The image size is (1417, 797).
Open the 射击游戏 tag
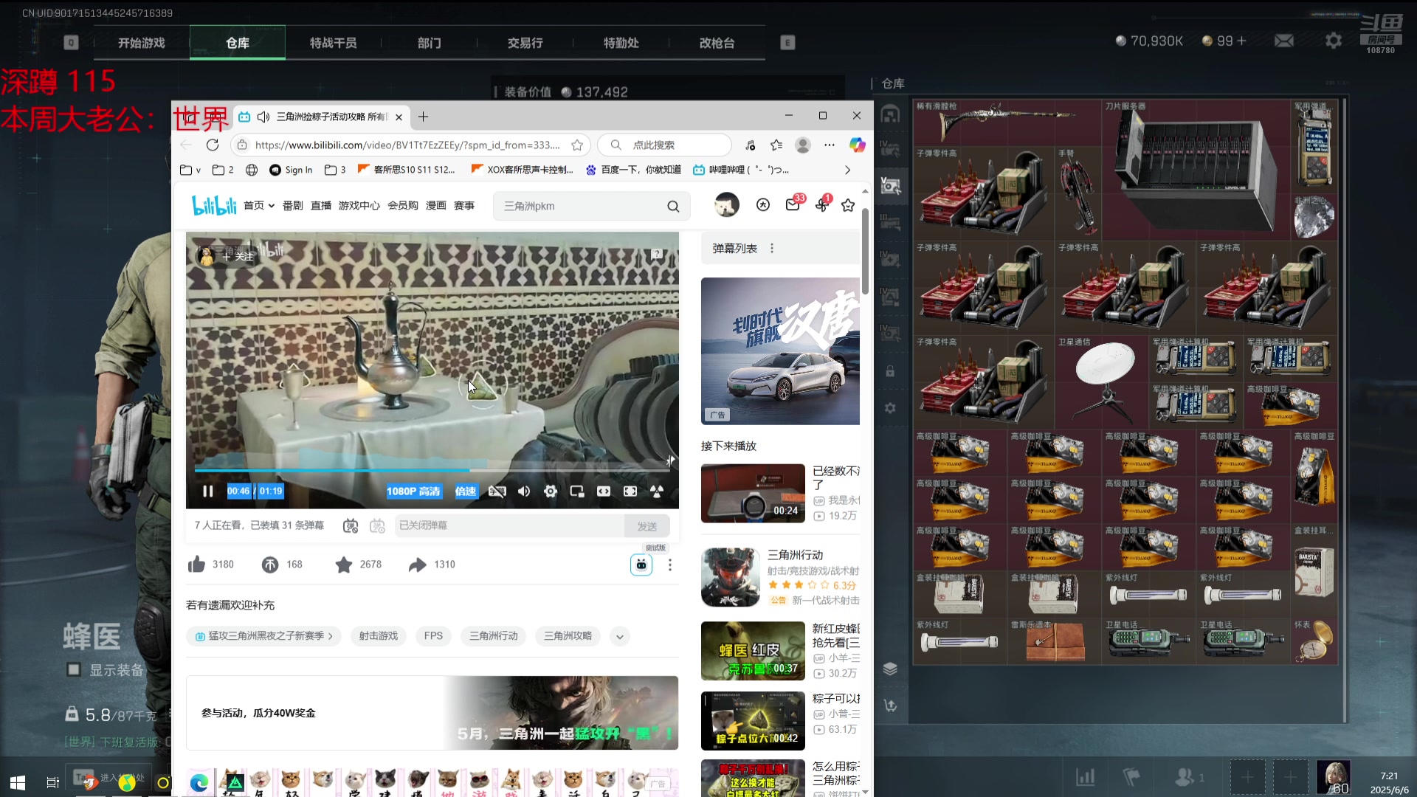tap(379, 636)
